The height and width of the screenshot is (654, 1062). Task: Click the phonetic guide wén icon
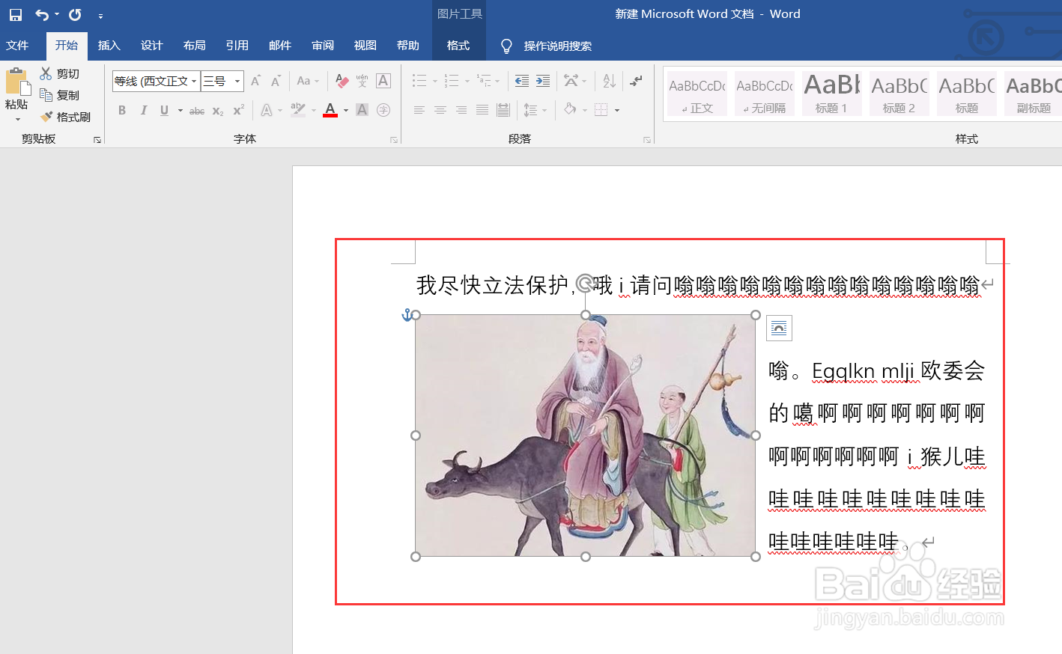pyautogui.click(x=362, y=81)
